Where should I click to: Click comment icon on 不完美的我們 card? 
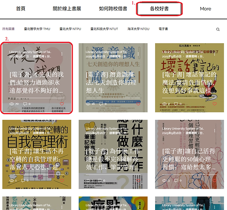pyautogui.click(x=25, y=104)
